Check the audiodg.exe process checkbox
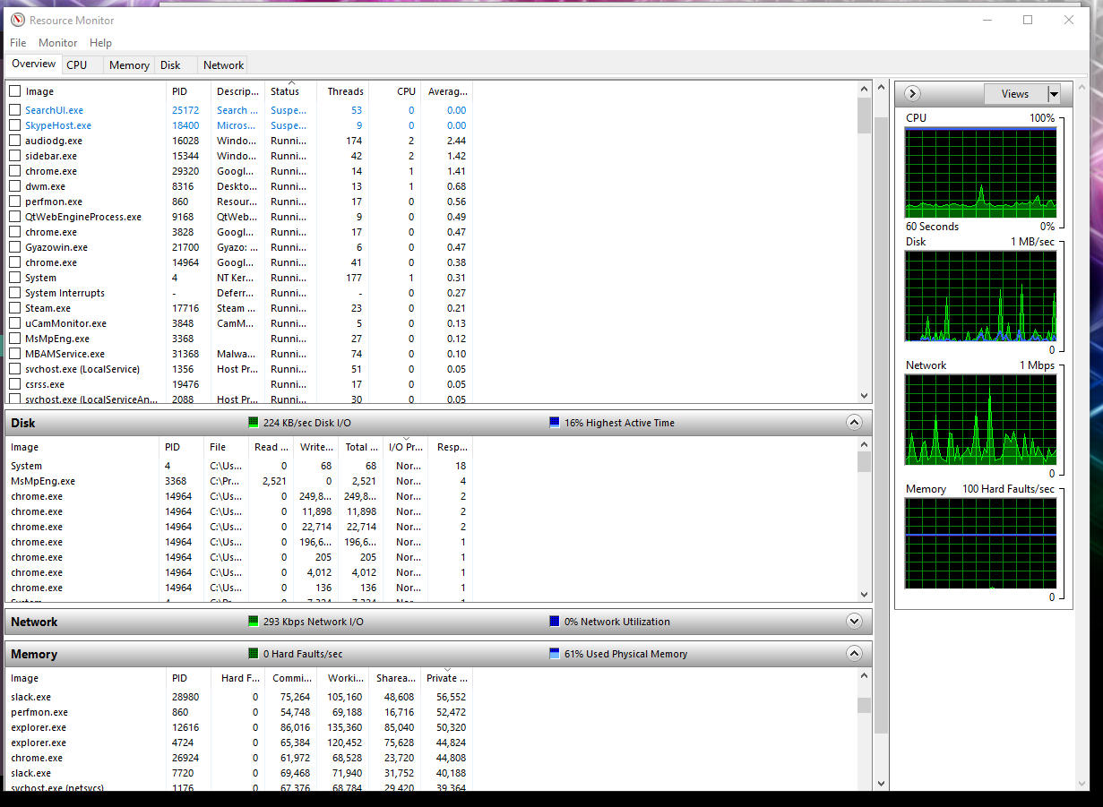Viewport: 1103px width, 807px height. [15, 141]
